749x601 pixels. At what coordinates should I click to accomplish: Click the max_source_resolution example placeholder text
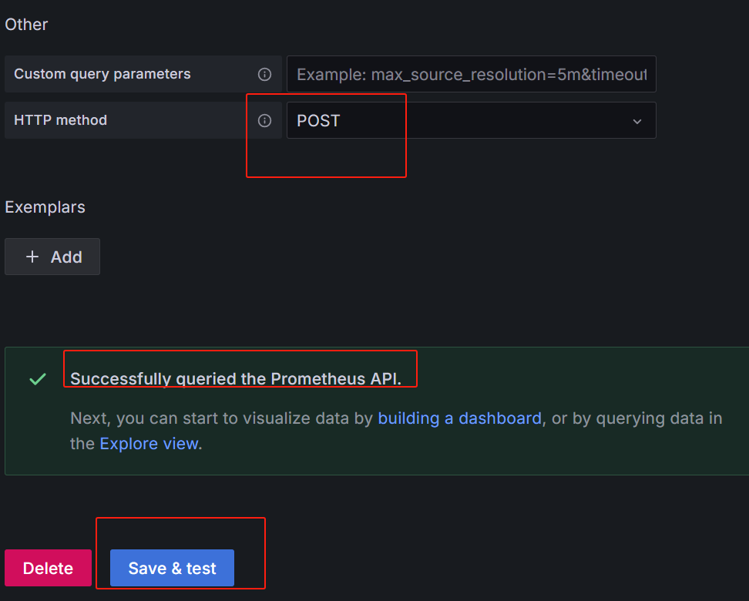472,75
